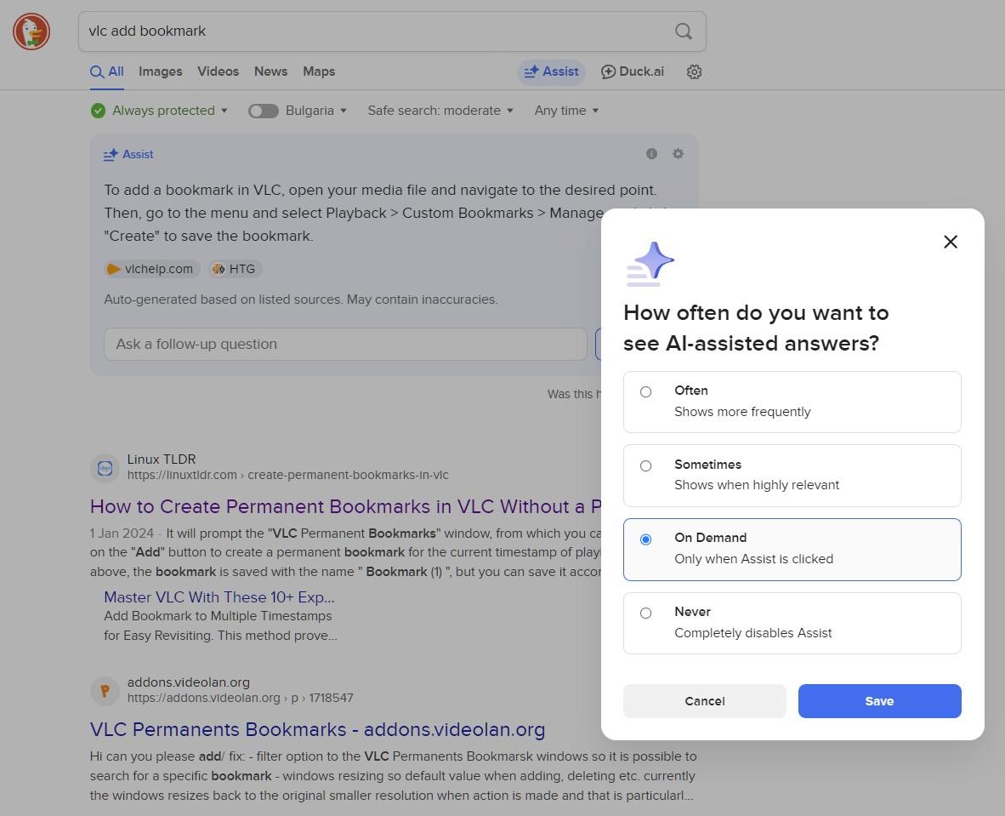Screen dimensions: 1005x816
Task: Select the On Demand radio option
Action: point(645,539)
